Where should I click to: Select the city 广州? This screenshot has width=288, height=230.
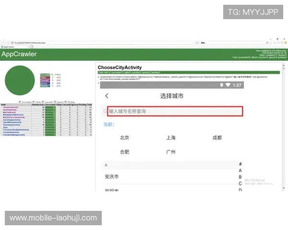pyautogui.click(x=171, y=152)
